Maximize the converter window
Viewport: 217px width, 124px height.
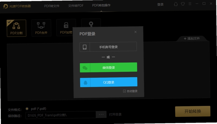click(x=204, y=4)
